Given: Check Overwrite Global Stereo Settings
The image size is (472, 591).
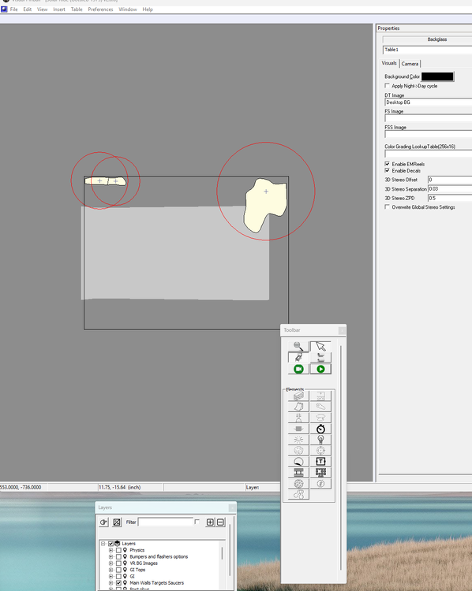Looking at the screenshot, I should (x=387, y=207).
